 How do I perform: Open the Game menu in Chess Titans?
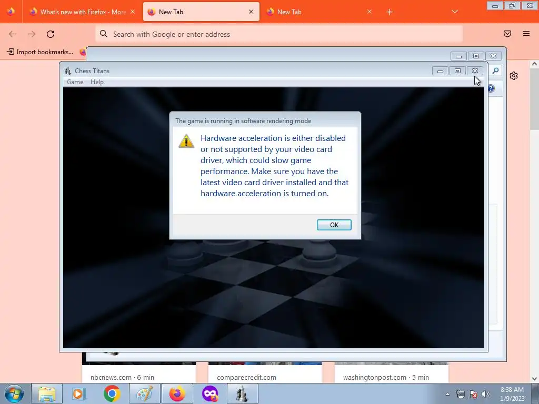(x=75, y=82)
